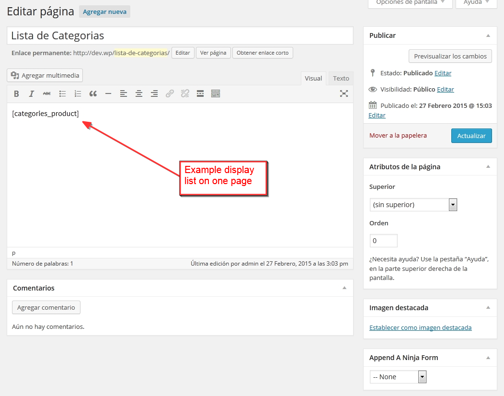
Task: Align text center icon
Action: coord(139,93)
